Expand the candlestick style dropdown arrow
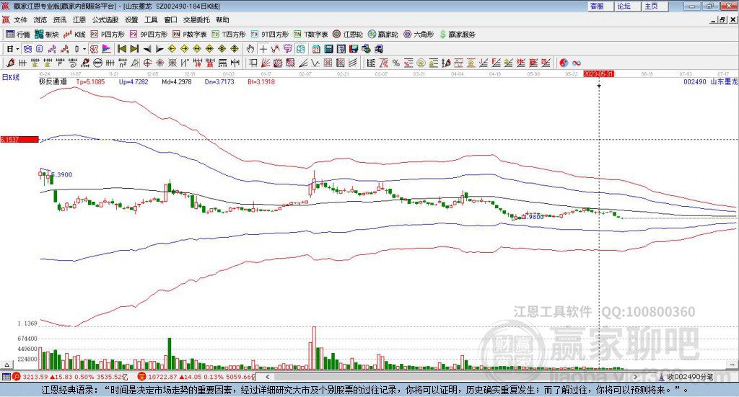The image size is (739, 397). 84,49
